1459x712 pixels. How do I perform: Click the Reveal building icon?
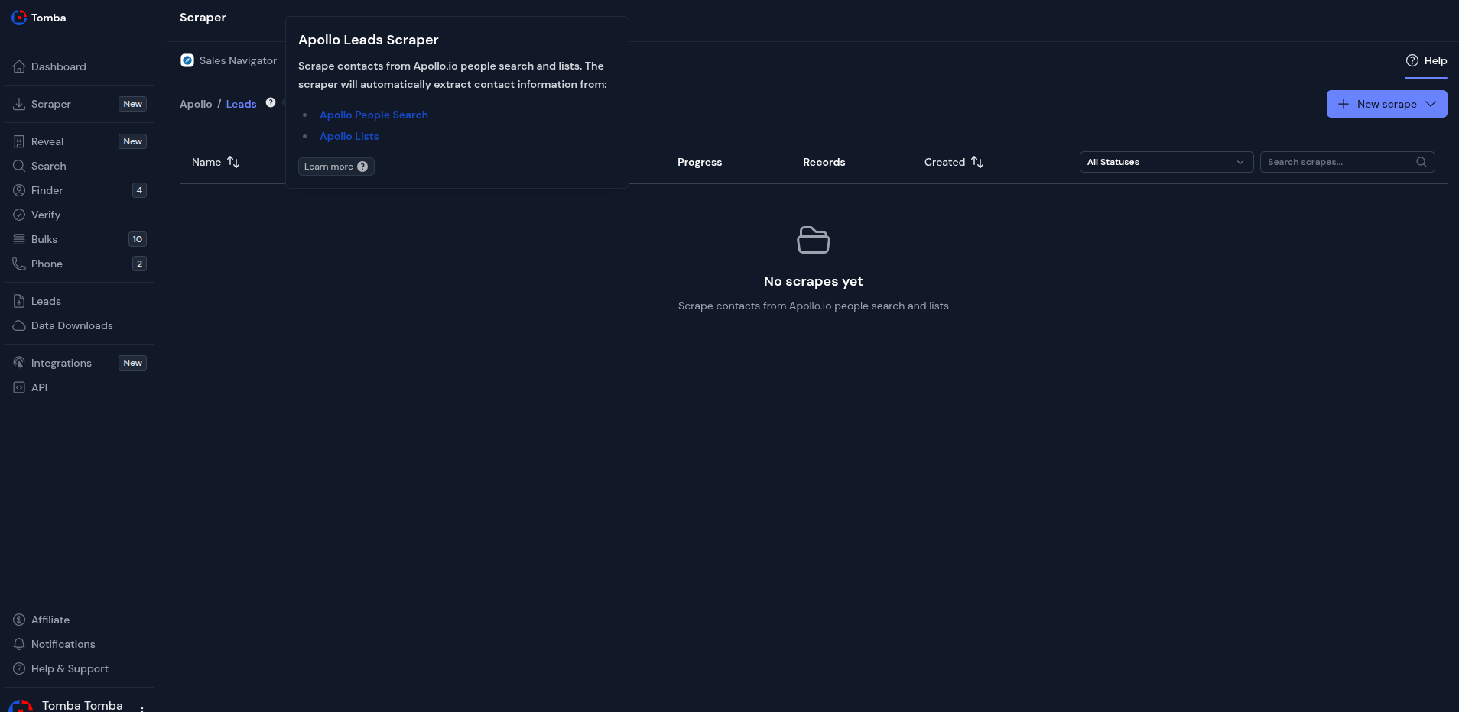coord(19,142)
